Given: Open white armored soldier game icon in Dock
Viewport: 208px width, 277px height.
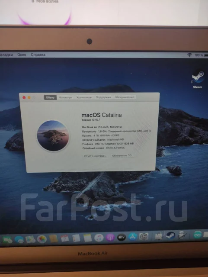Looking at the screenshot, I should click(x=182, y=235).
